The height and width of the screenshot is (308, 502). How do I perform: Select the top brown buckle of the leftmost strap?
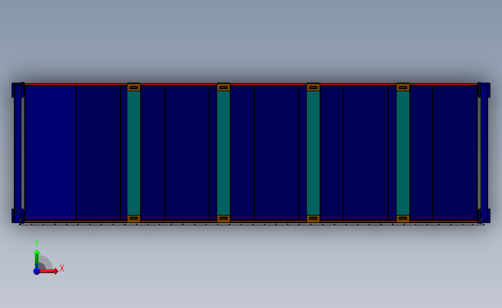(x=134, y=87)
